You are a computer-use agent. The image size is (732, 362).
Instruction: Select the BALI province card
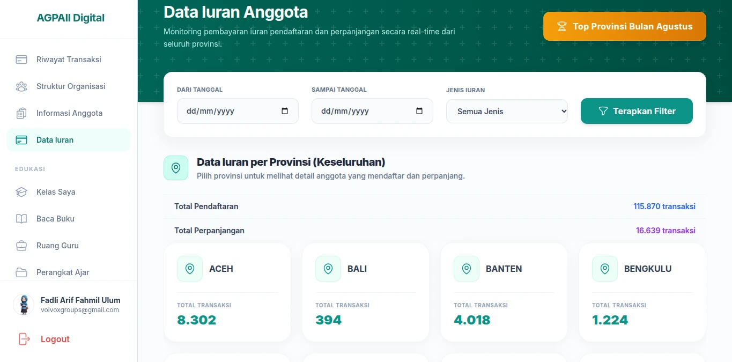coord(366,292)
